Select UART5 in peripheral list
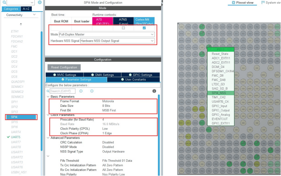 pyautogui.click(x=16, y=137)
